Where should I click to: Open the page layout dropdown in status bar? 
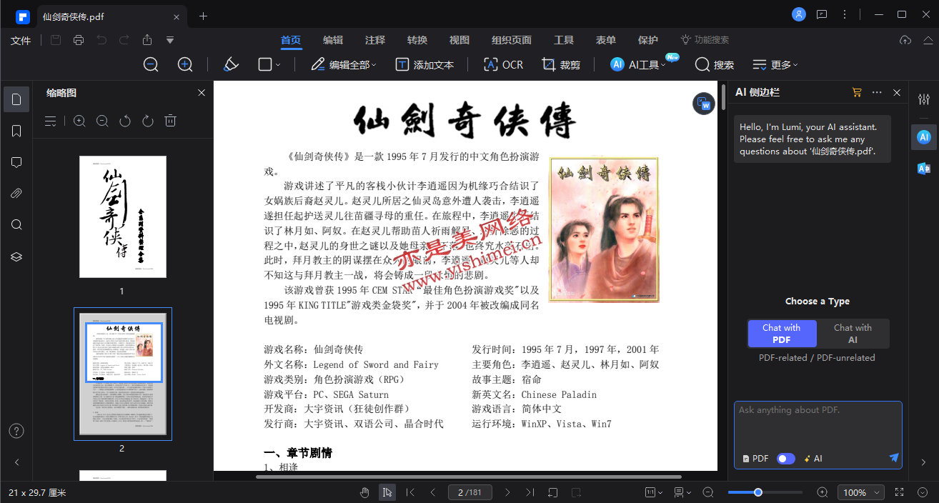(x=682, y=492)
